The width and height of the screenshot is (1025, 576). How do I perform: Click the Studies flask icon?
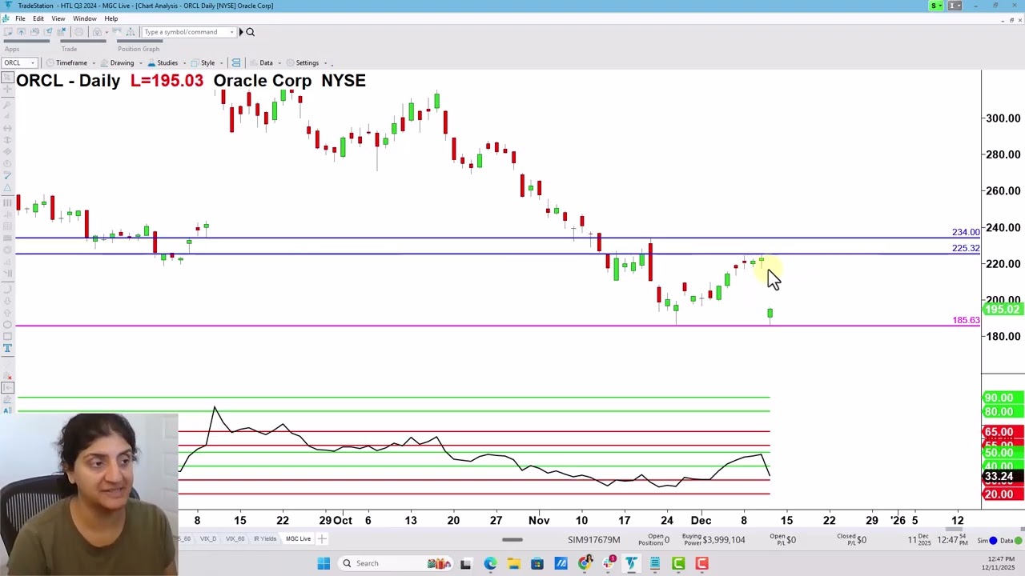(x=151, y=62)
